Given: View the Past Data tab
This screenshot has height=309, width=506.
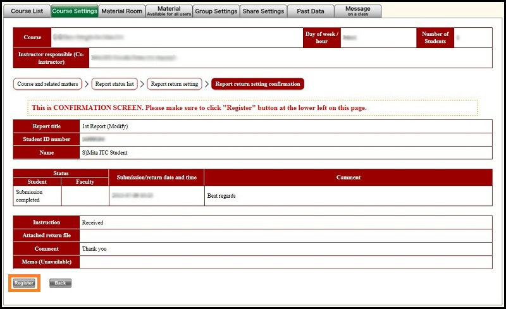Looking at the screenshot, I should tap(310, 11).
